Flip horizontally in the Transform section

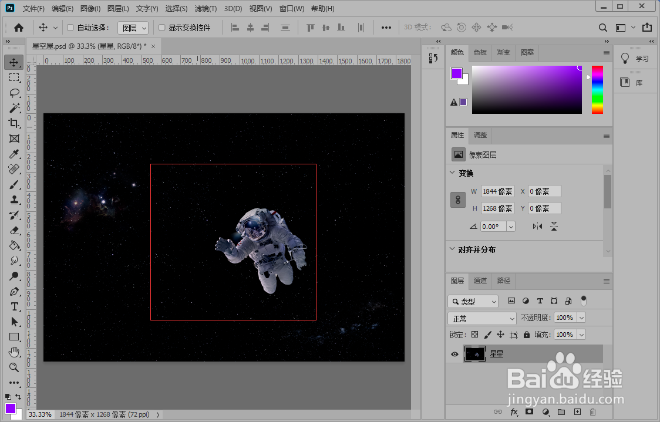(537, 227)
